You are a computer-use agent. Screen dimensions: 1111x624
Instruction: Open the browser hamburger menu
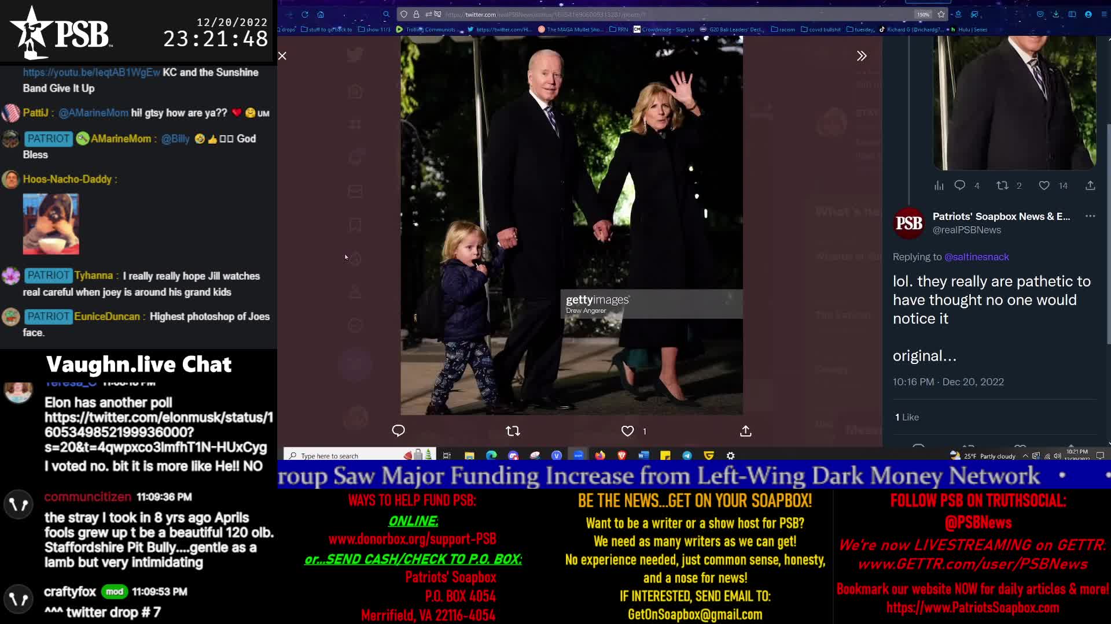(1103, 14)
